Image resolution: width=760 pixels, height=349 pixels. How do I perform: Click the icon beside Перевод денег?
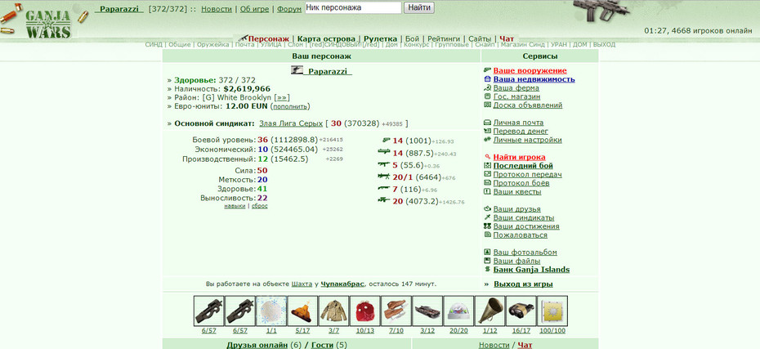pos(488,131)
